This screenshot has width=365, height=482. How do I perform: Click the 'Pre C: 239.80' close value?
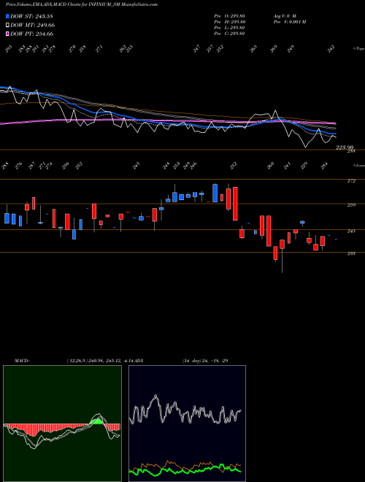[229, 34]
